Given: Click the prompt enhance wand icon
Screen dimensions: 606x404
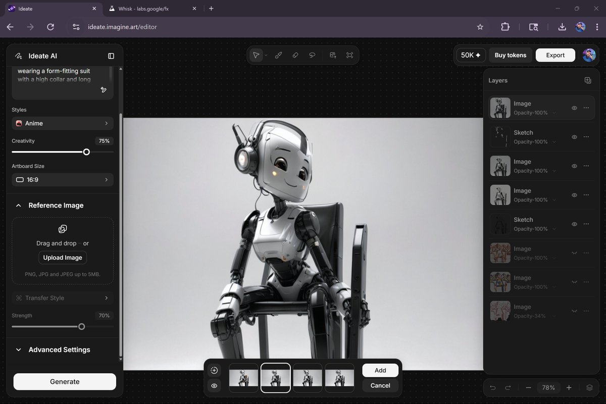Looking at the screenshot, I should [x=104, y=89].
